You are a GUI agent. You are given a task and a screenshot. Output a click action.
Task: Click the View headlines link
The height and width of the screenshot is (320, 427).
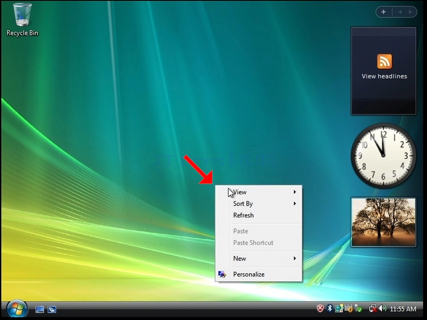coord(384,76)
